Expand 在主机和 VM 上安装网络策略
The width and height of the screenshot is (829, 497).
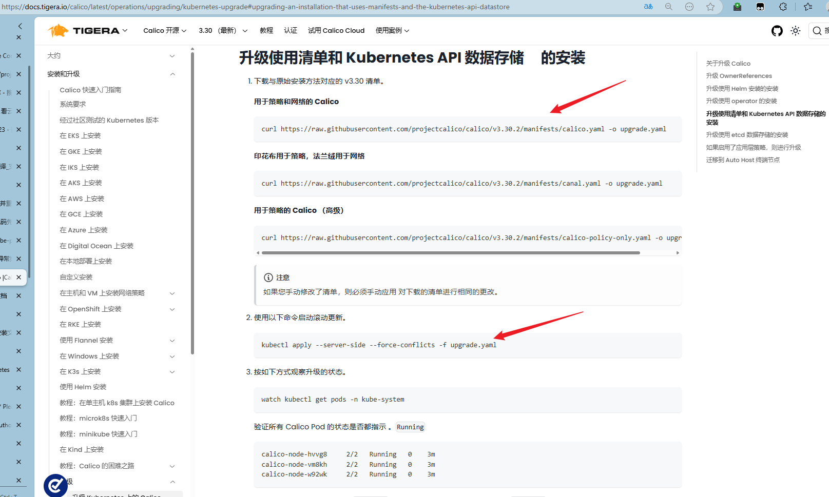click(172, 293)
